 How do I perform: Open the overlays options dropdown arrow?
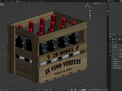[77, 90]
